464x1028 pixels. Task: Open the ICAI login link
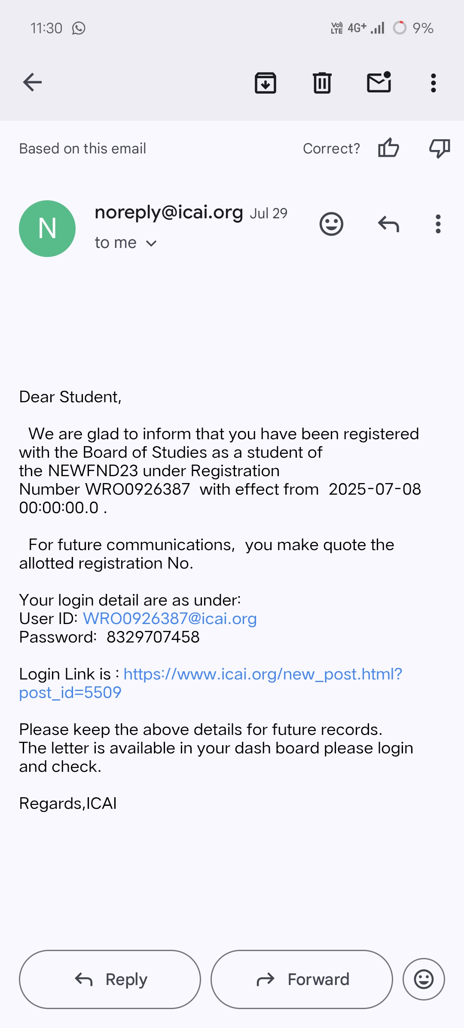[263, 674]
